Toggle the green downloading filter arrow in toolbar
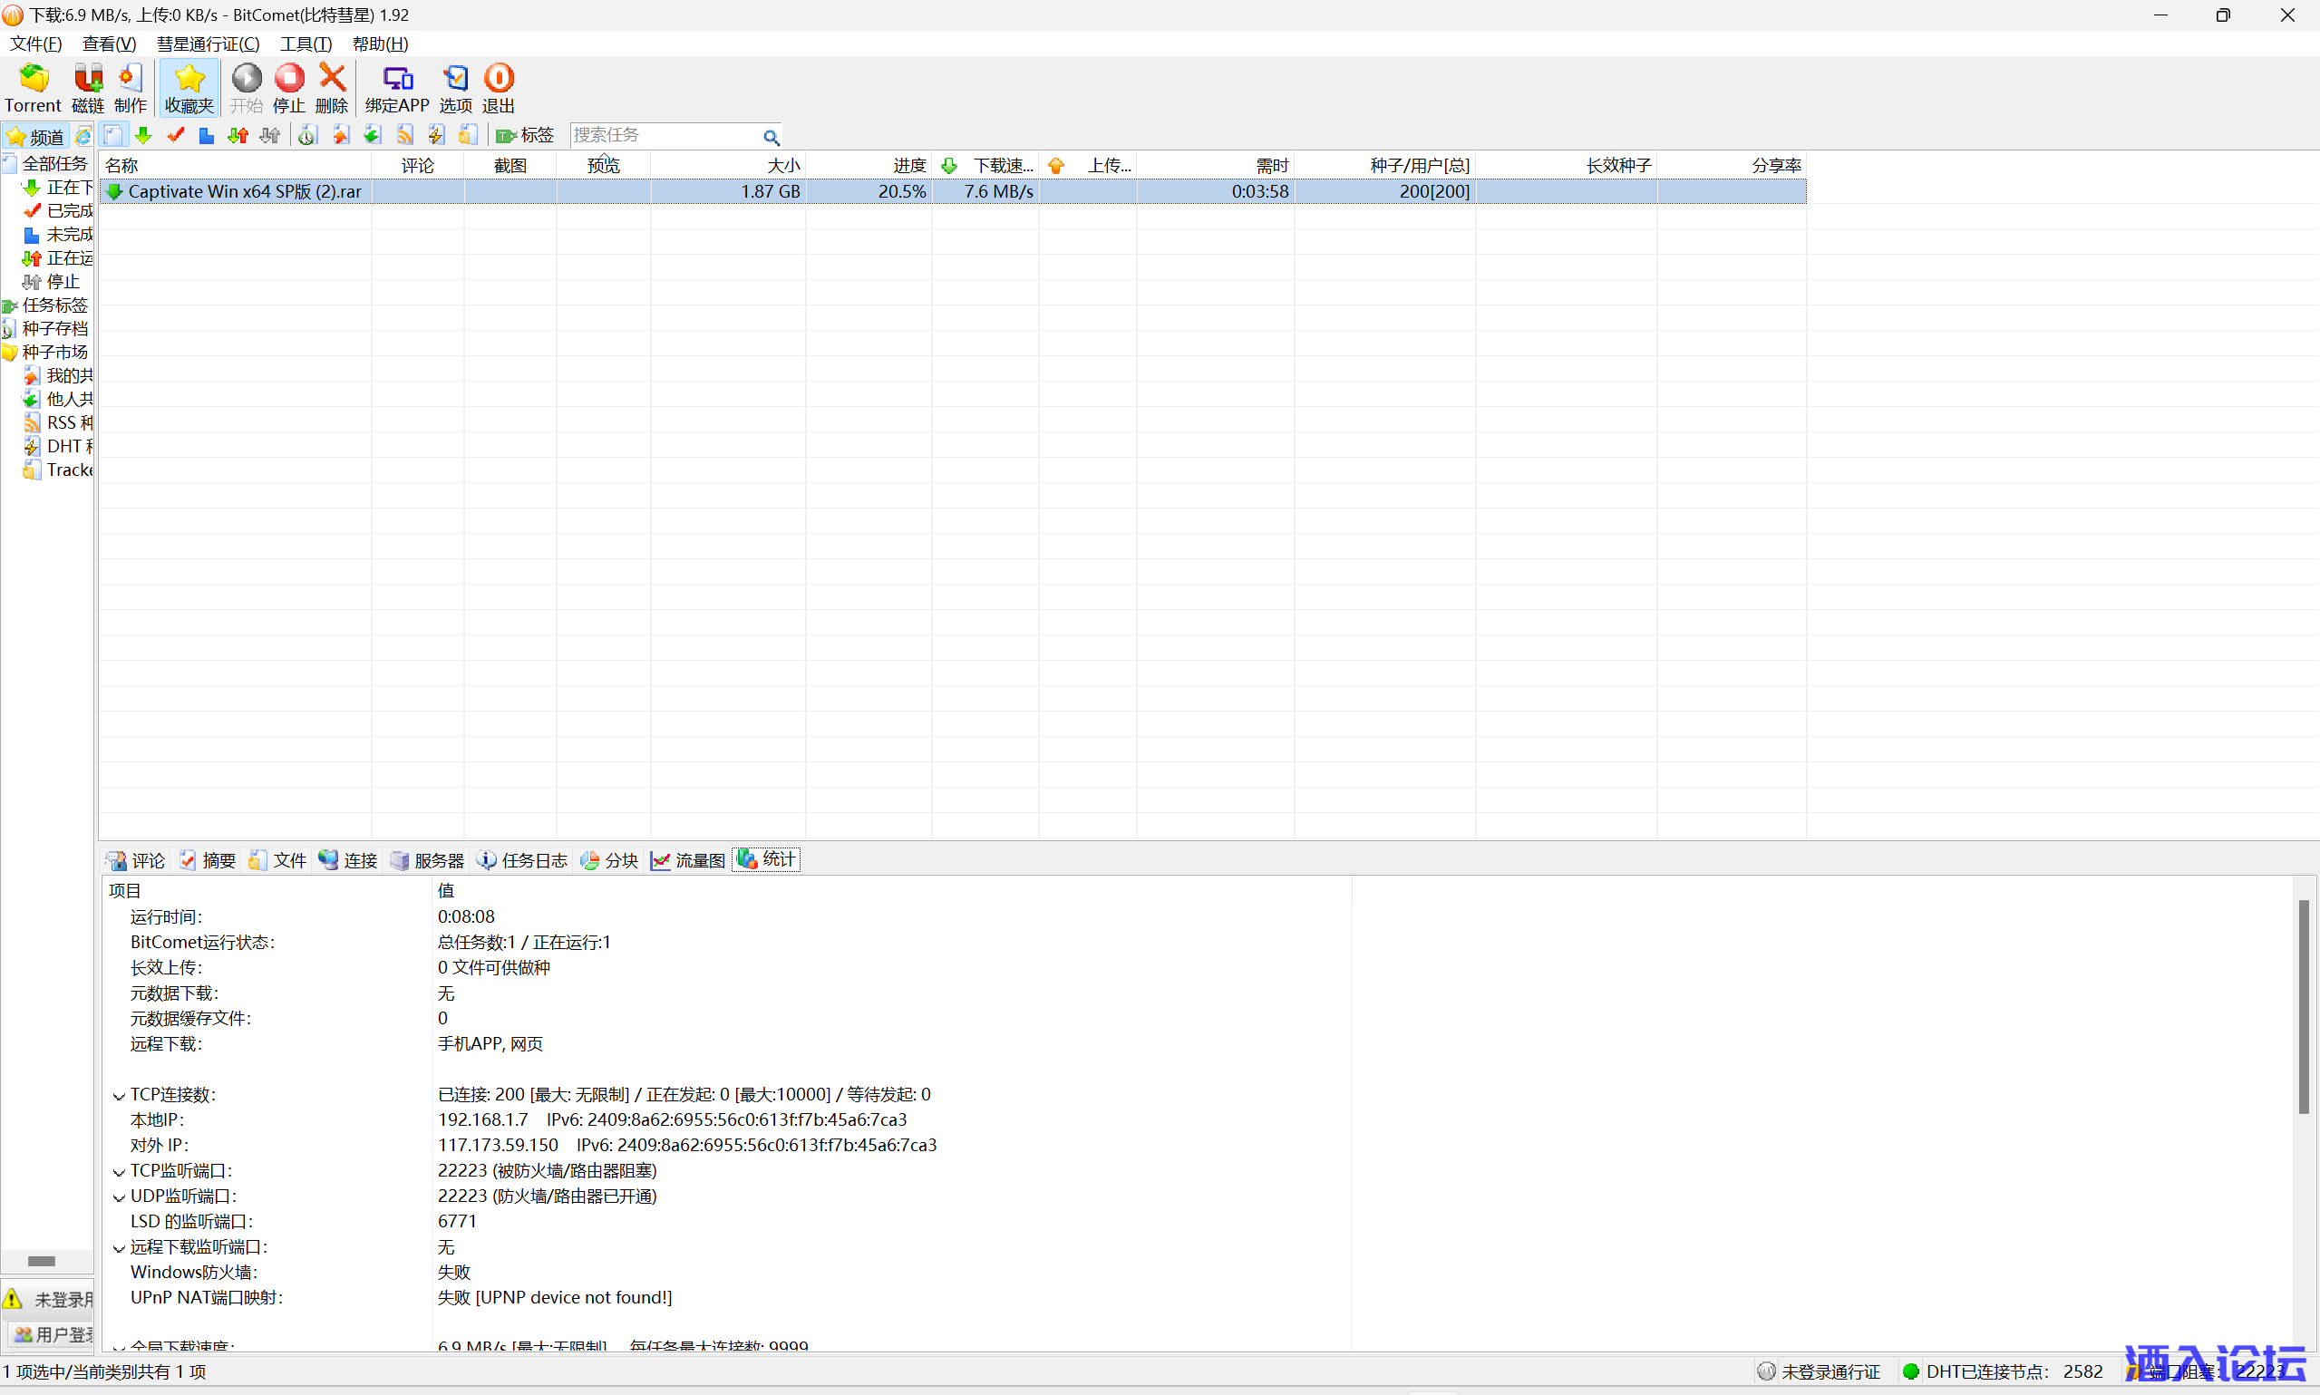 click(144, 136)
